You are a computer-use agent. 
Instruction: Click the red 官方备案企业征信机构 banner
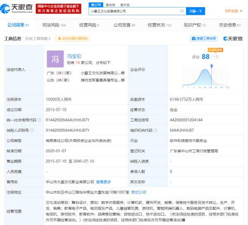pos(59,9)
